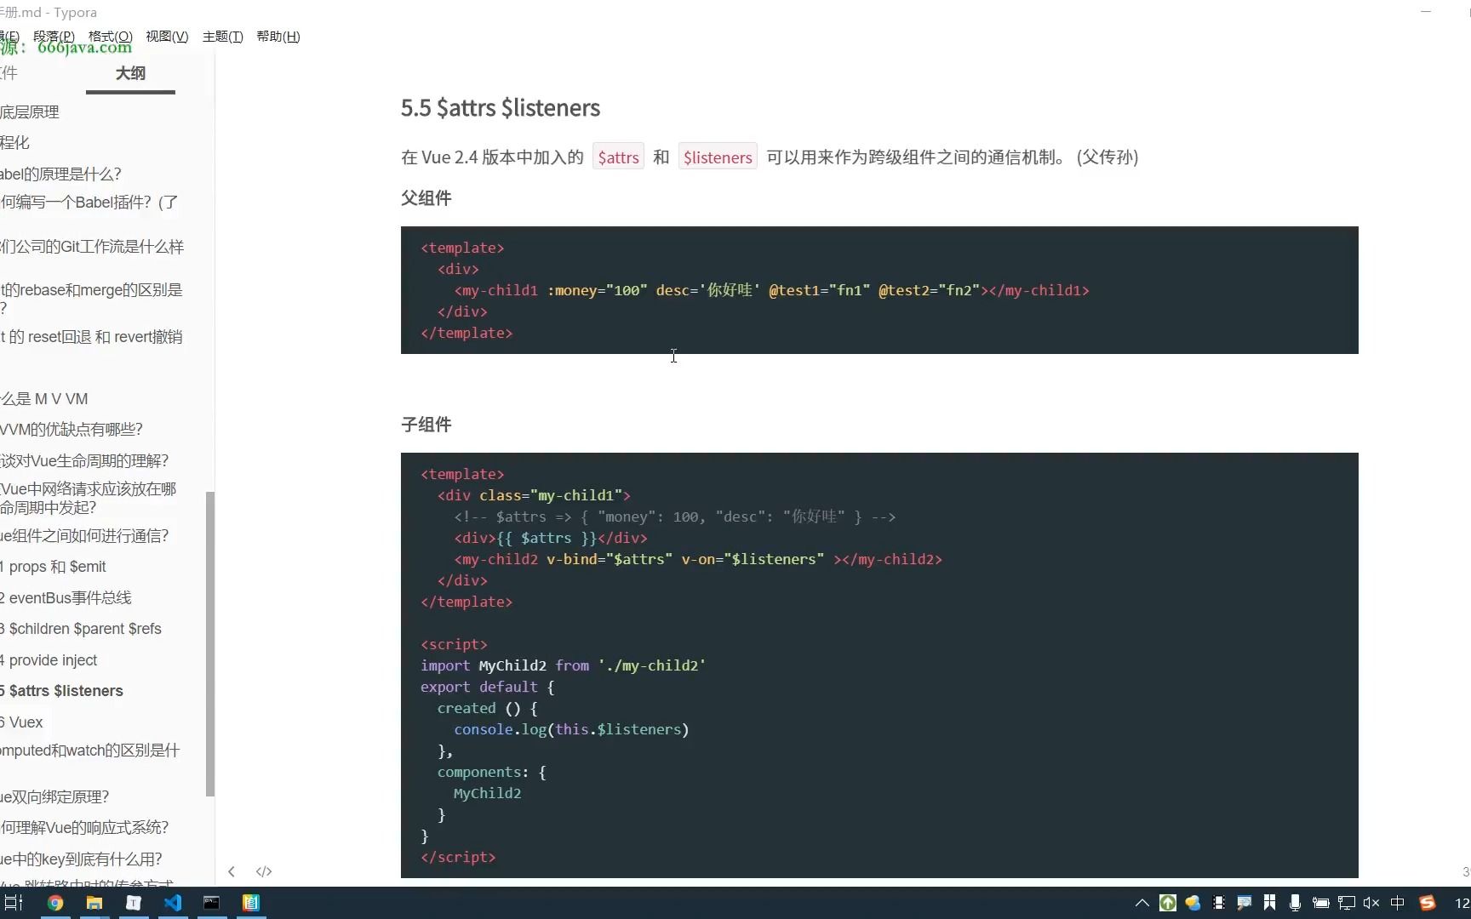1471x919 pixels.
Task: Open the 帮助(H) menu
Action: pos(278,37)
